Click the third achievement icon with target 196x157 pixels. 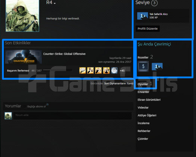tap(99, 70)
